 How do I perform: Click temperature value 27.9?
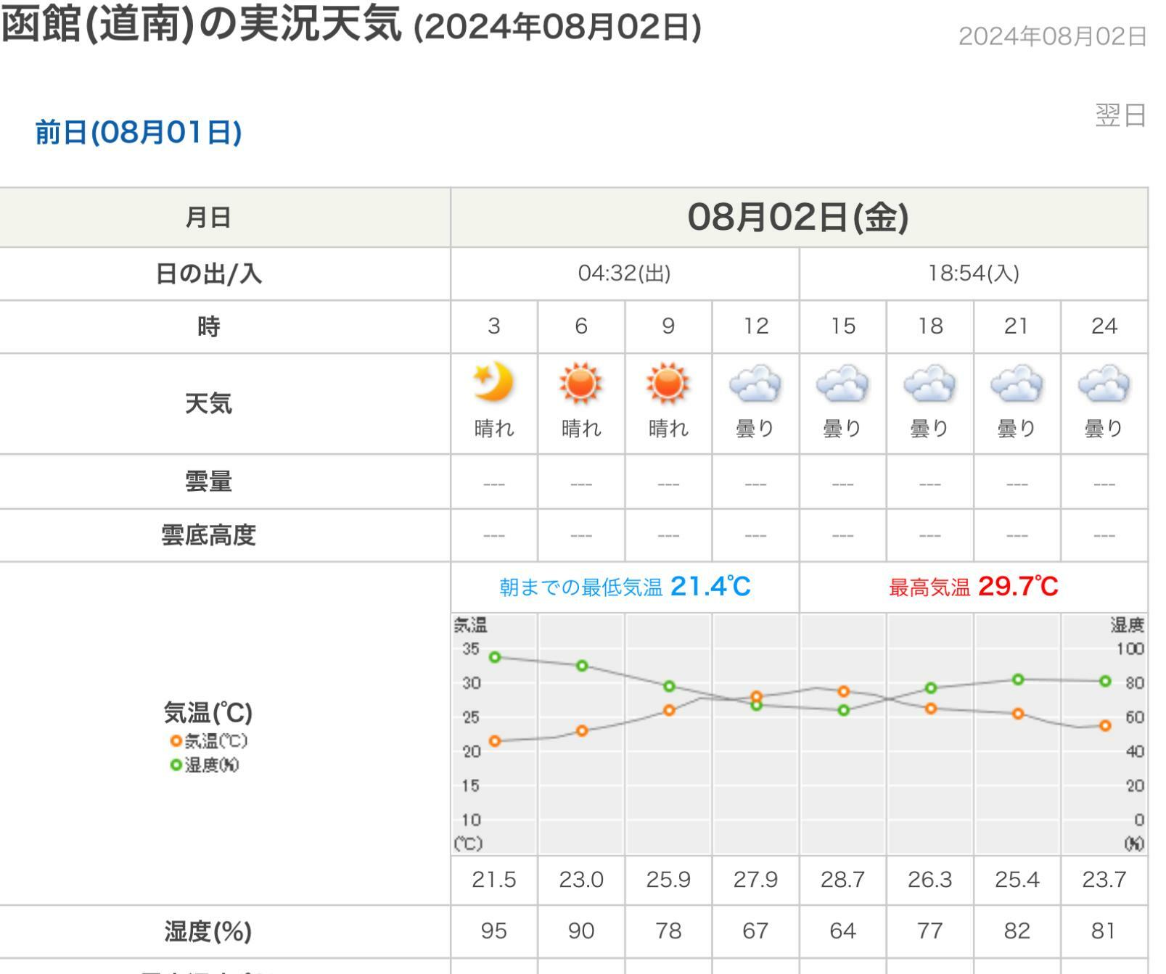[x=755, y=880]
